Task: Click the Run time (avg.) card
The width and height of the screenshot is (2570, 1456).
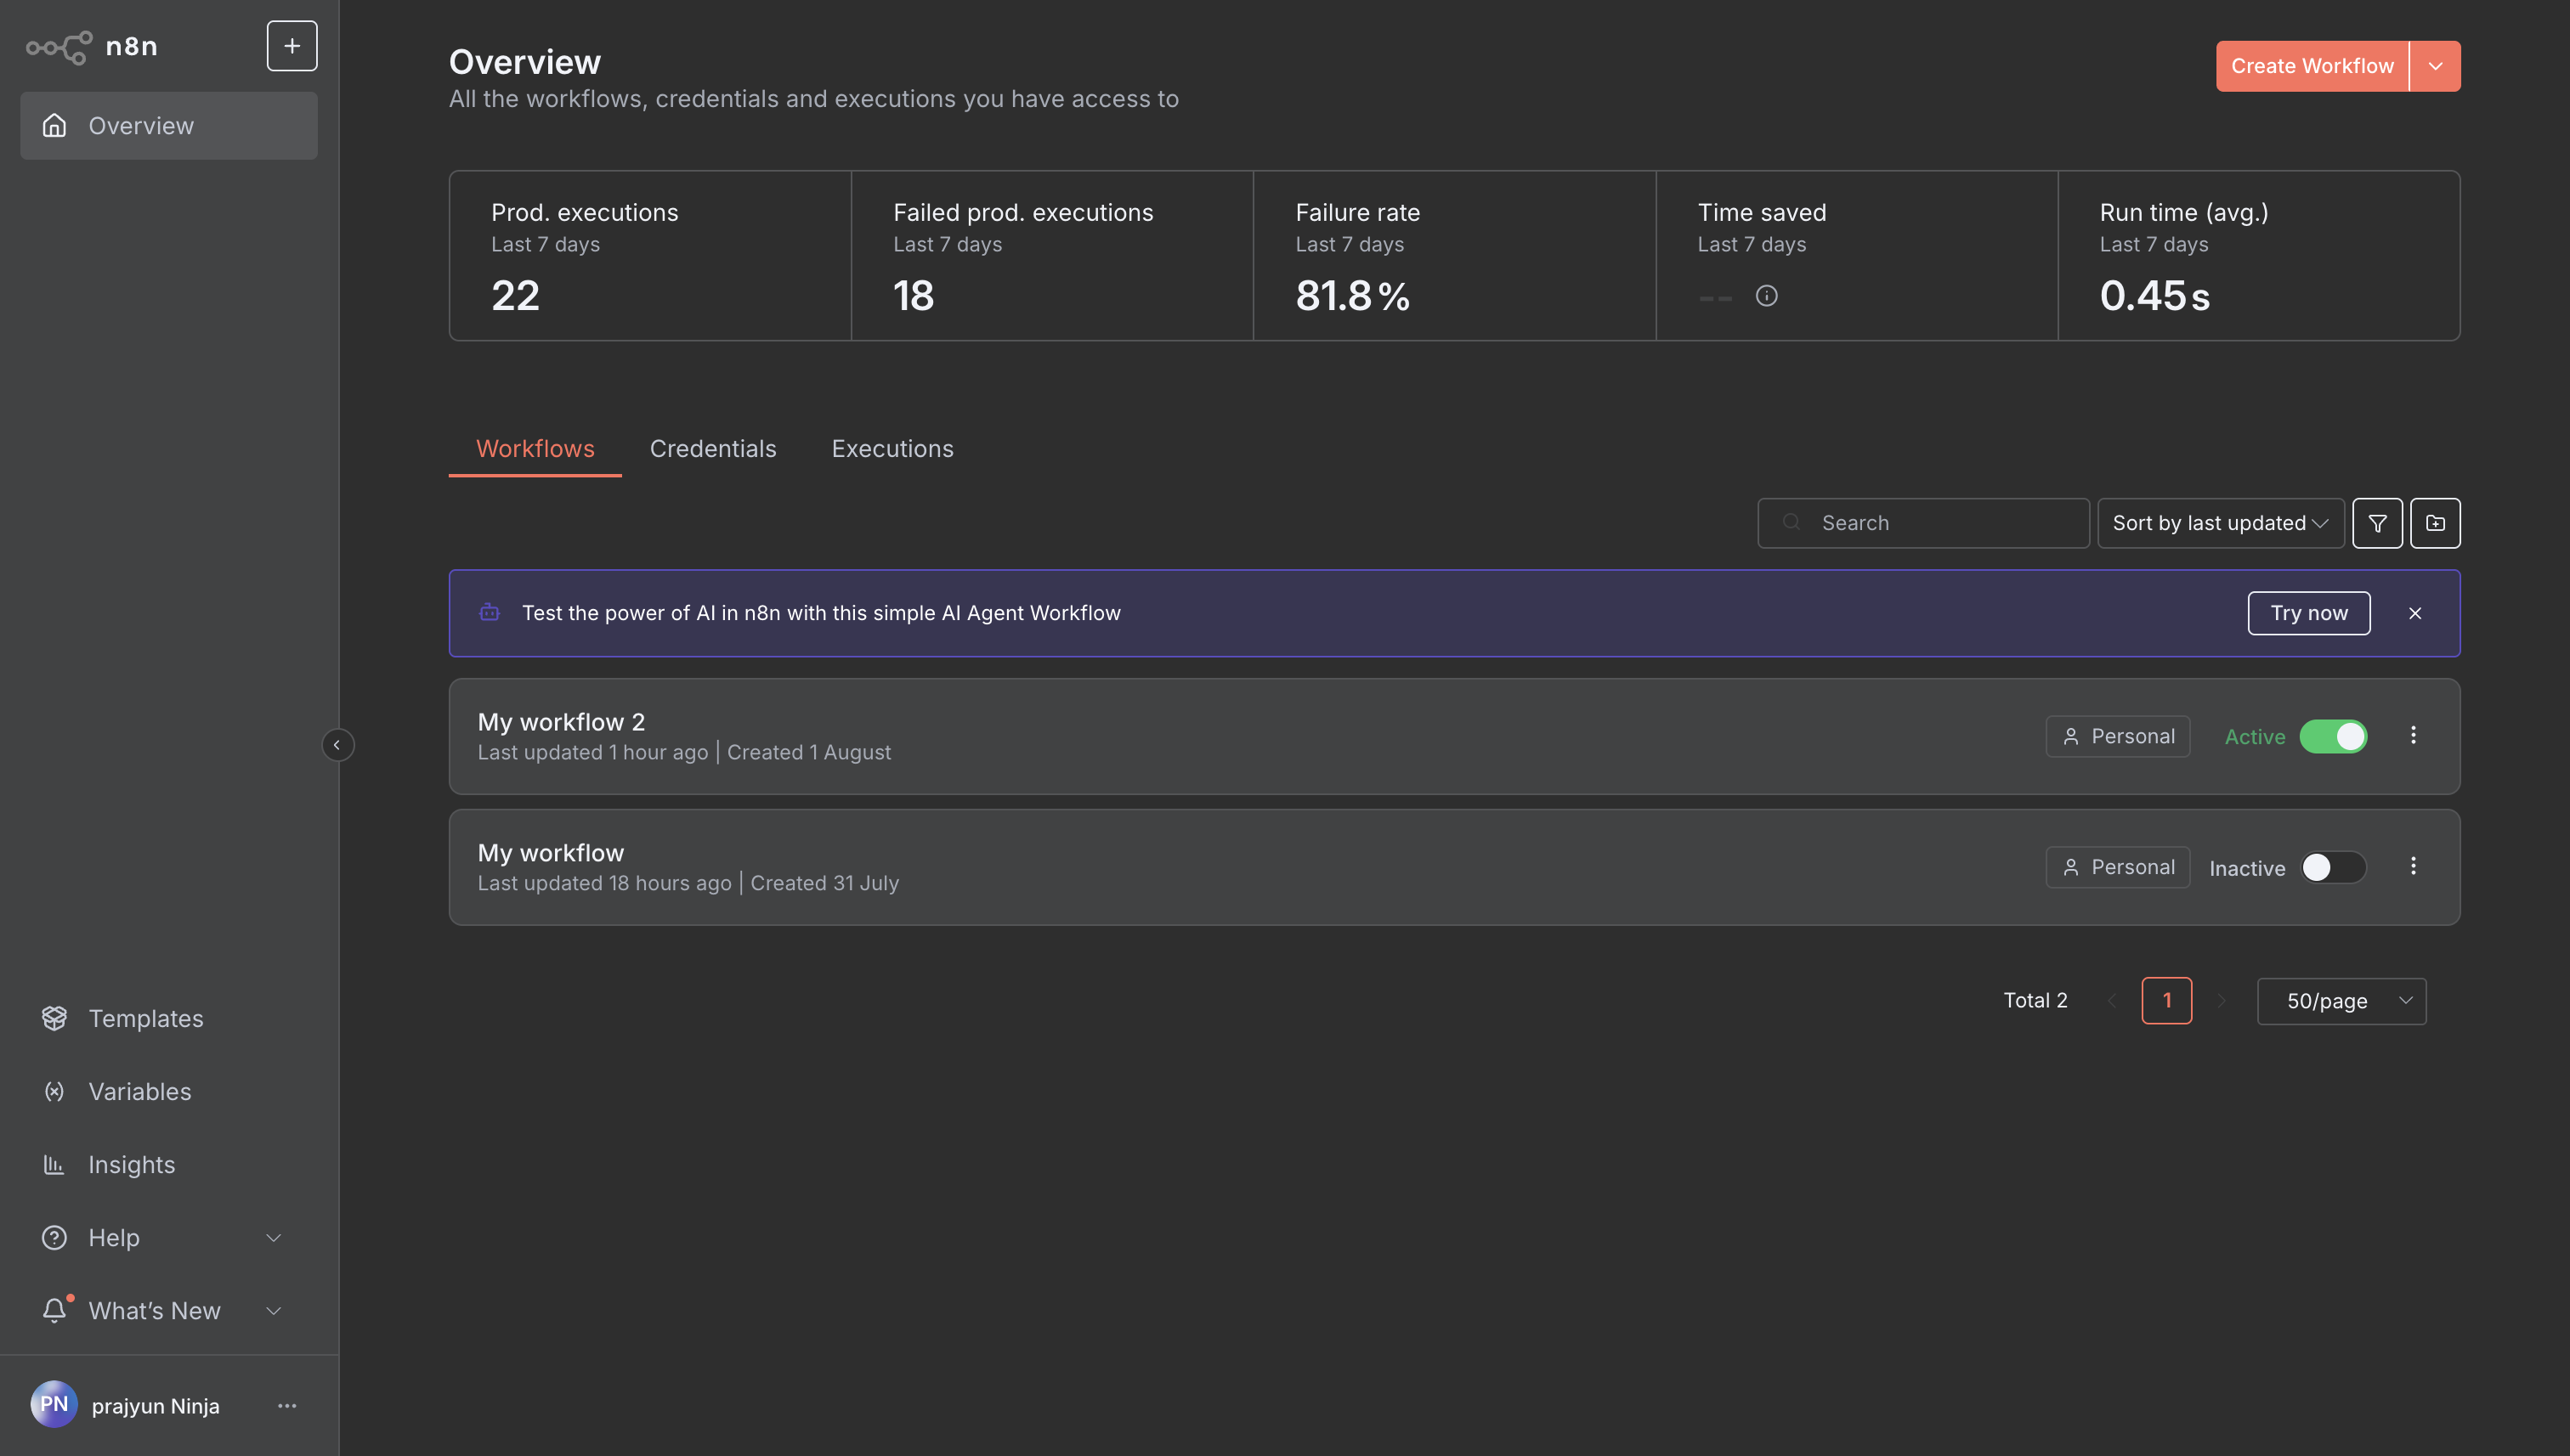Action: [x=2259, y=256]
